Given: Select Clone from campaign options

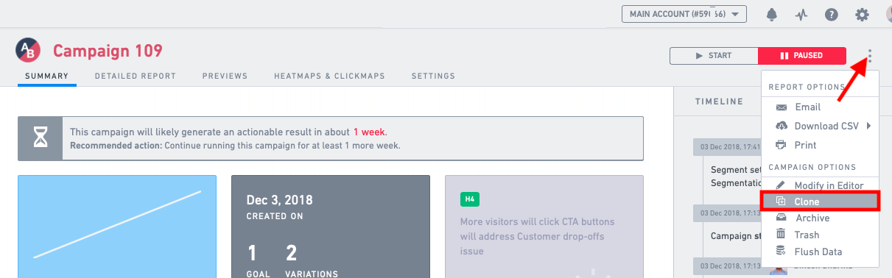Looking at the screenshot, I should tap(821, 202).
